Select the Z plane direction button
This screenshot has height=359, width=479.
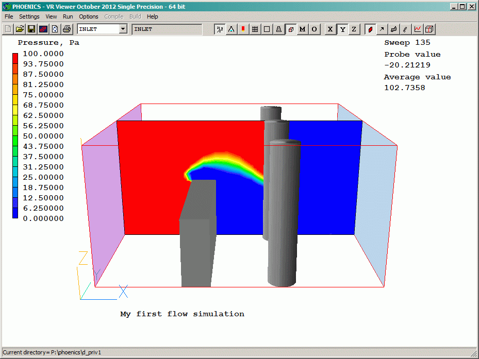pos(354,29)
